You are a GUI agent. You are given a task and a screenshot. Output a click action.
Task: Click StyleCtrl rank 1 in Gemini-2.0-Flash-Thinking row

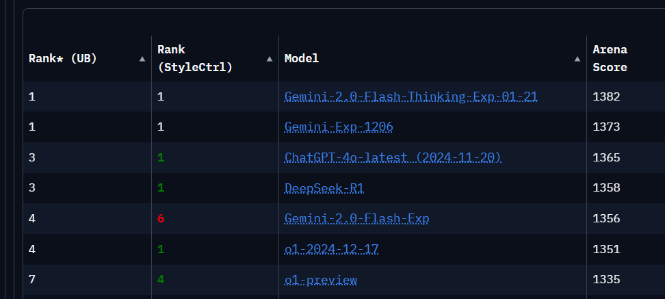click(161, 96)
